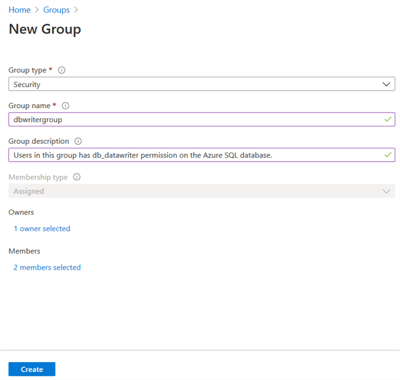Click the green checkmark in Group description field

coord(387,155)
